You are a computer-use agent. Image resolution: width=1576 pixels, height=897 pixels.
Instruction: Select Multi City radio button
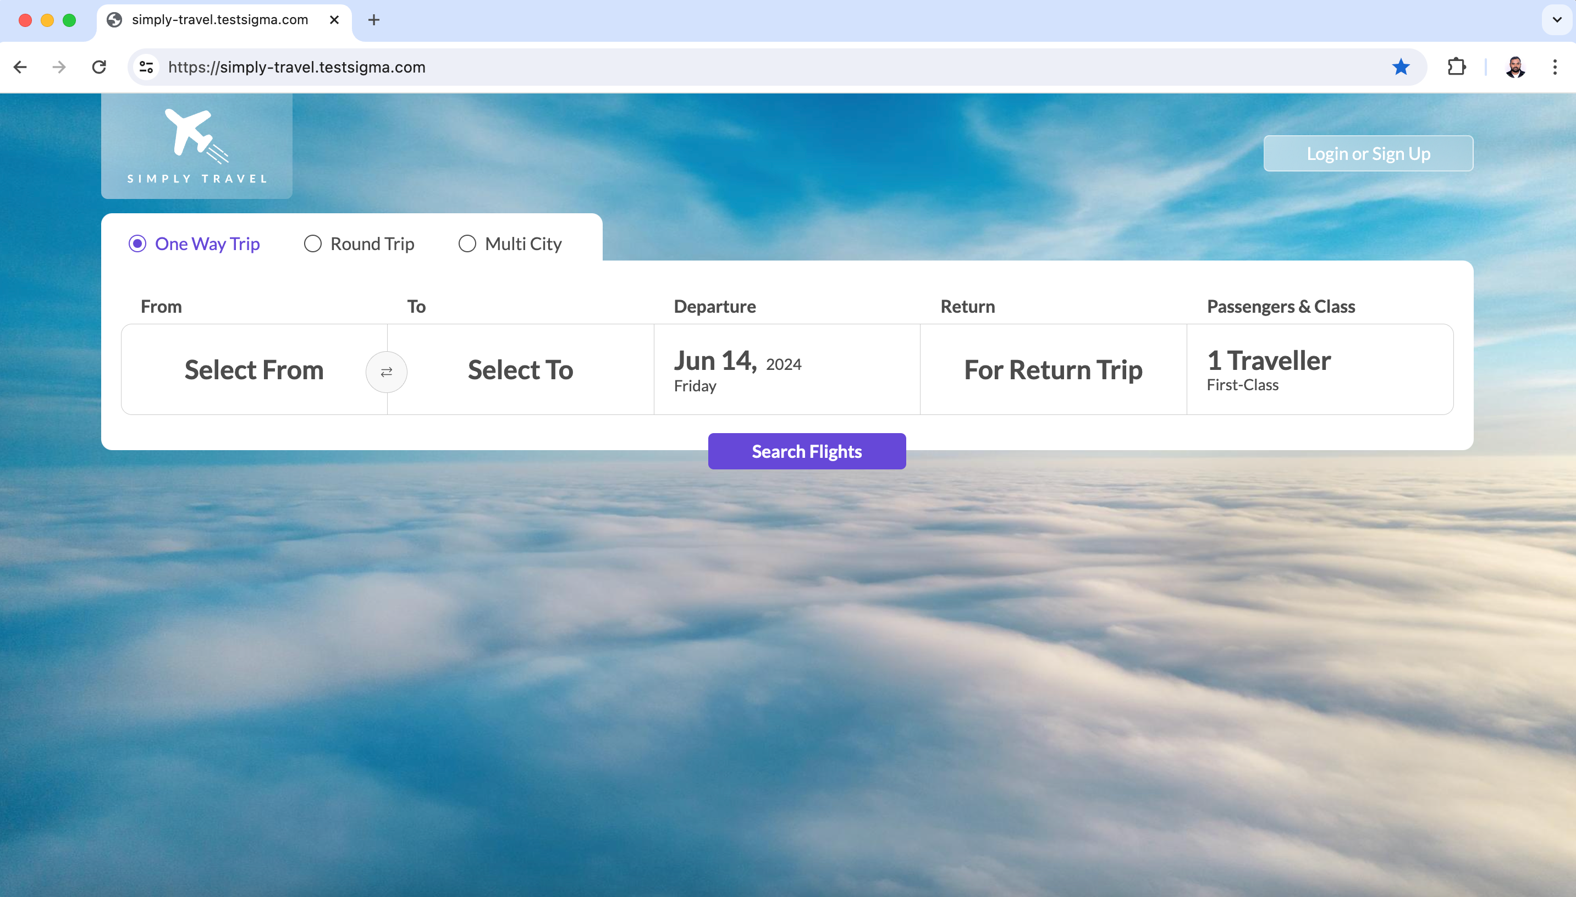[x=467, y=244]
